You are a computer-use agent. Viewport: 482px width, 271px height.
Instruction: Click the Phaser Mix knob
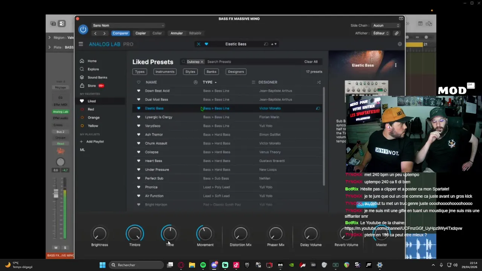coord(276,234)
